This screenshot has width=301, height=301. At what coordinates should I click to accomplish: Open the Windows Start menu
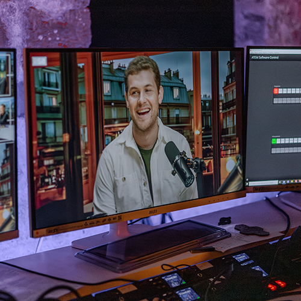[x=247, y=184]
